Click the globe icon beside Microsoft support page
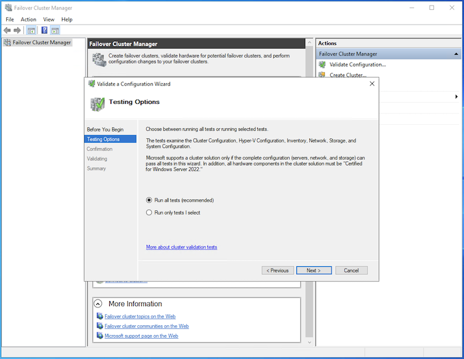 100,336
